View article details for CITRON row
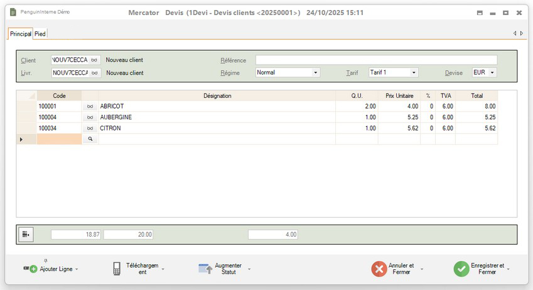Image resolution: width=533 pixels, height=290 pixels. coord(90,128)
